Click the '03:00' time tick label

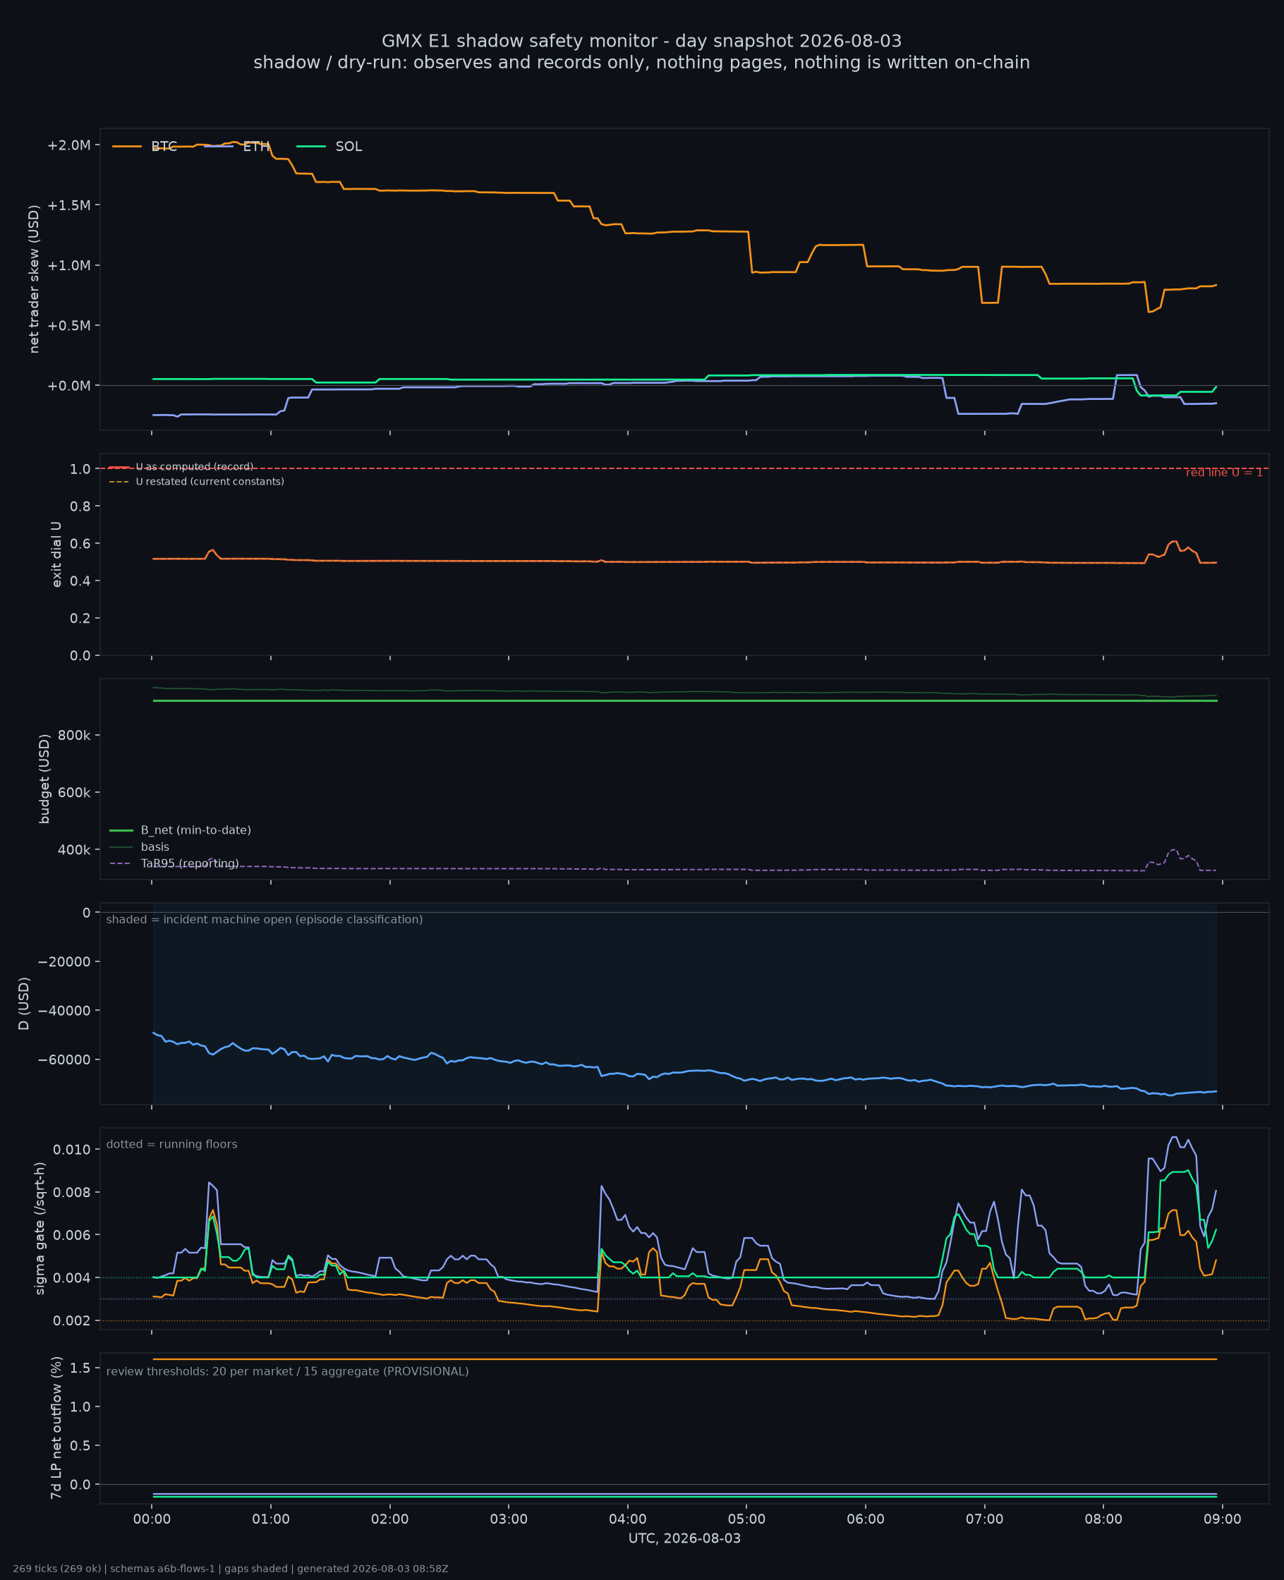(x=509, y=1519)
